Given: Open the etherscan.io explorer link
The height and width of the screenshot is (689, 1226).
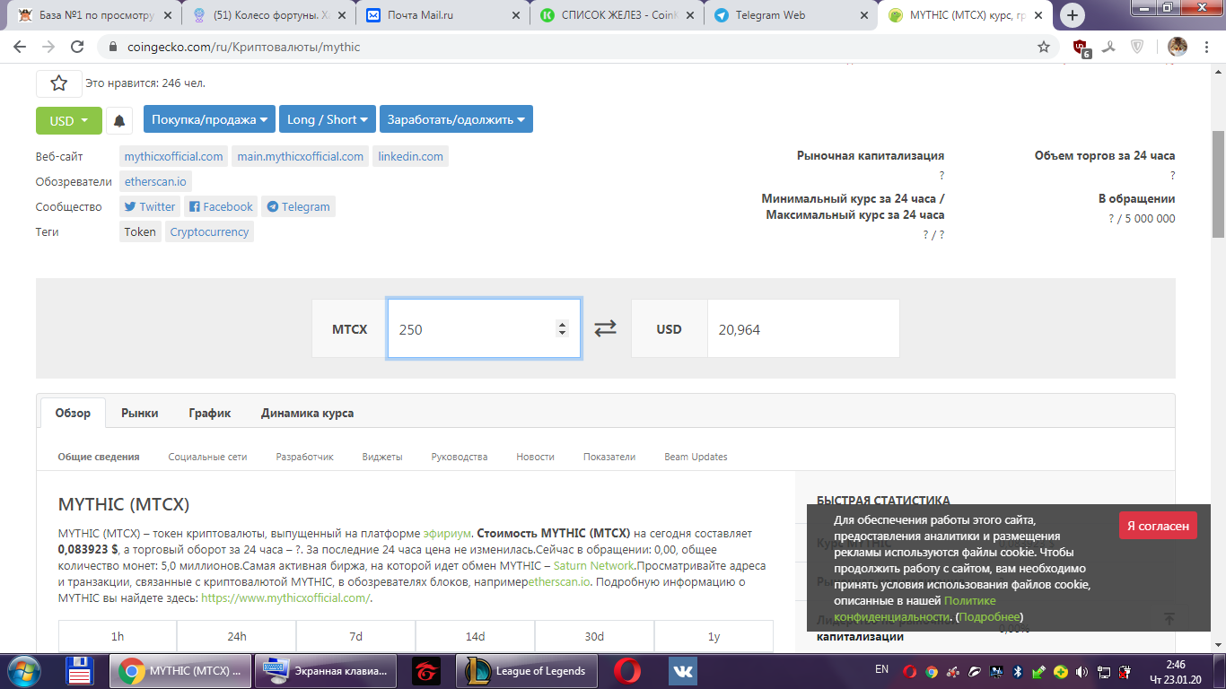Looking at the screenshot, I should (155, 181).
